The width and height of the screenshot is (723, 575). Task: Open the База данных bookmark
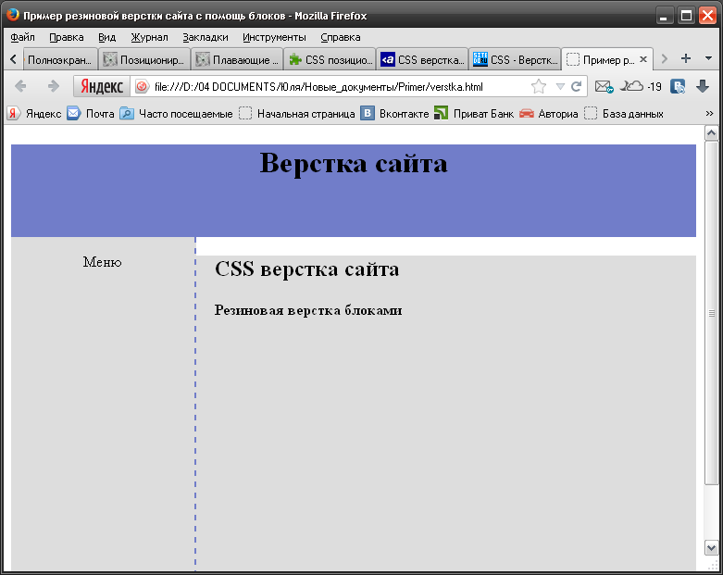(x=624, y=114)
